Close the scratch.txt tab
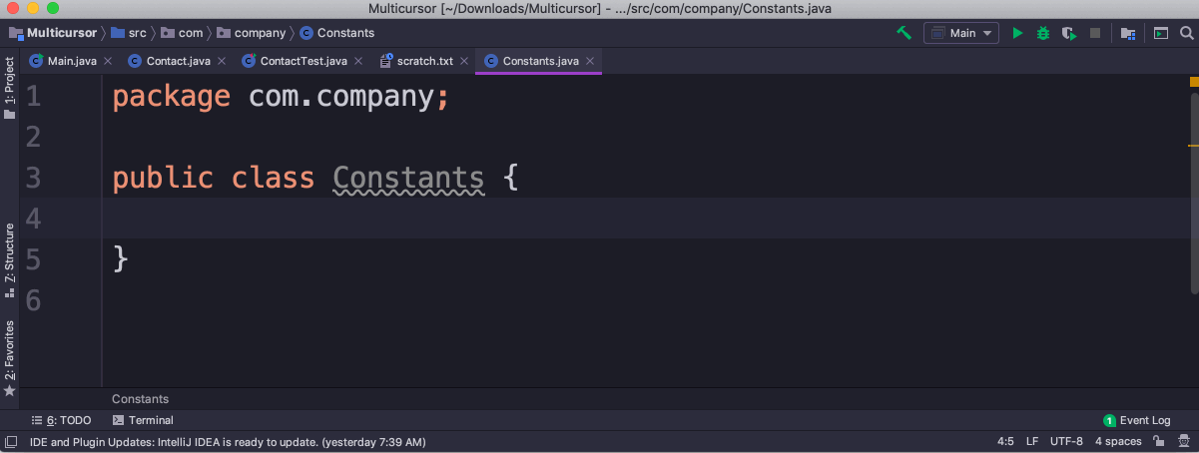The width and height of the screenshot is (1199, 453). pyautogui.click(x=464, y=61)
